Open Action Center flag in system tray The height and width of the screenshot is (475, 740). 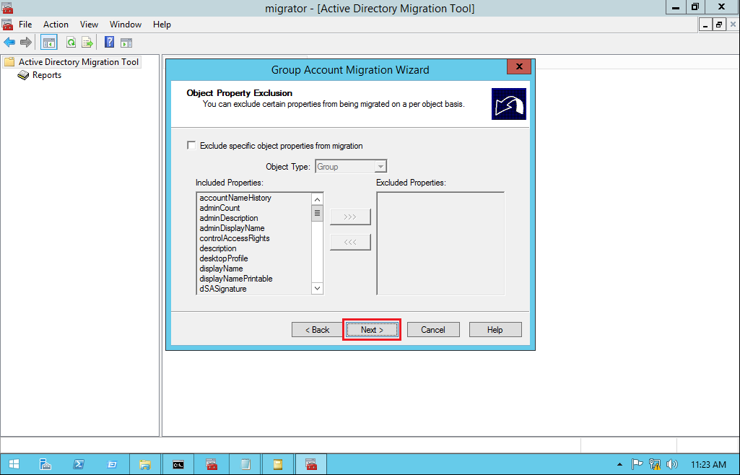coord(637,465)
